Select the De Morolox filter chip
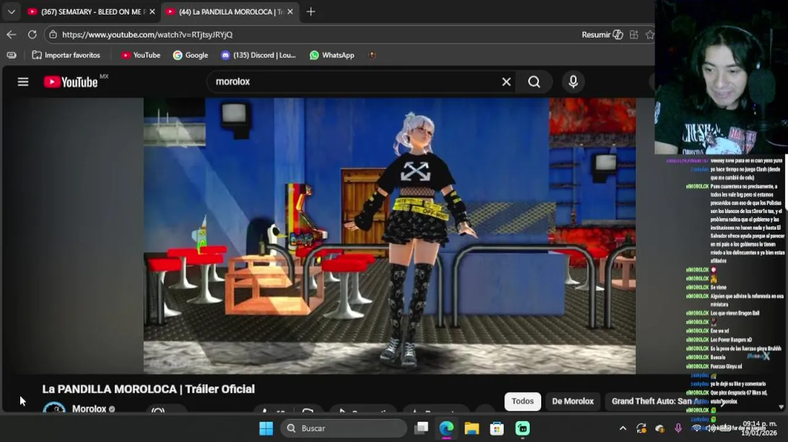Viewport: 788px width, 442px height. tap(573, 401)
